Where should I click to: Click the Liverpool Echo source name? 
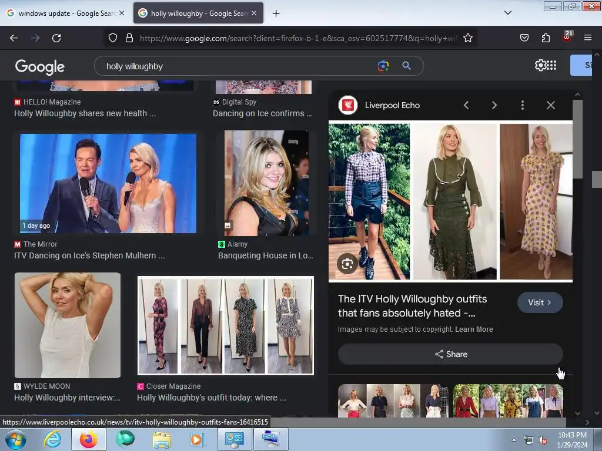pyautogui.click(x=392, y=106)
